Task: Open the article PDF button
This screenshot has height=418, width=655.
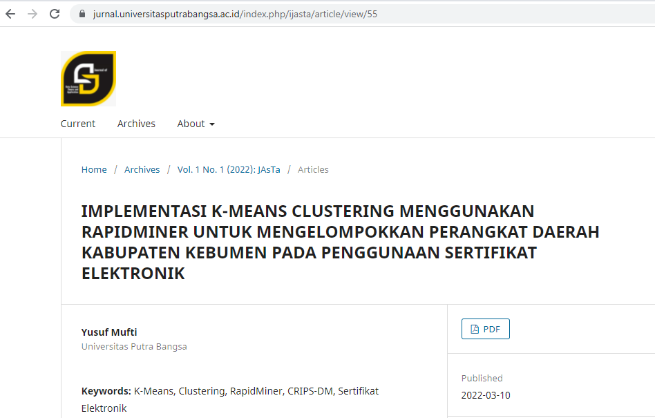Action: click(x=486, y=329)
